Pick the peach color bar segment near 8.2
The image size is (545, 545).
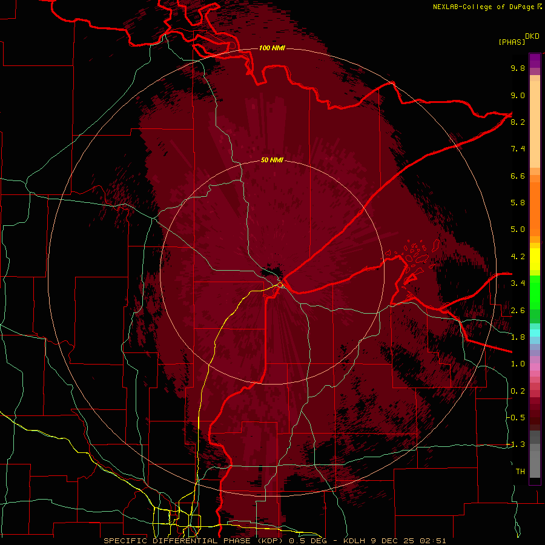click(x=535, y=124)
